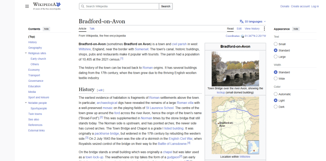Open the lockup link in image caption

click(221, 92)
